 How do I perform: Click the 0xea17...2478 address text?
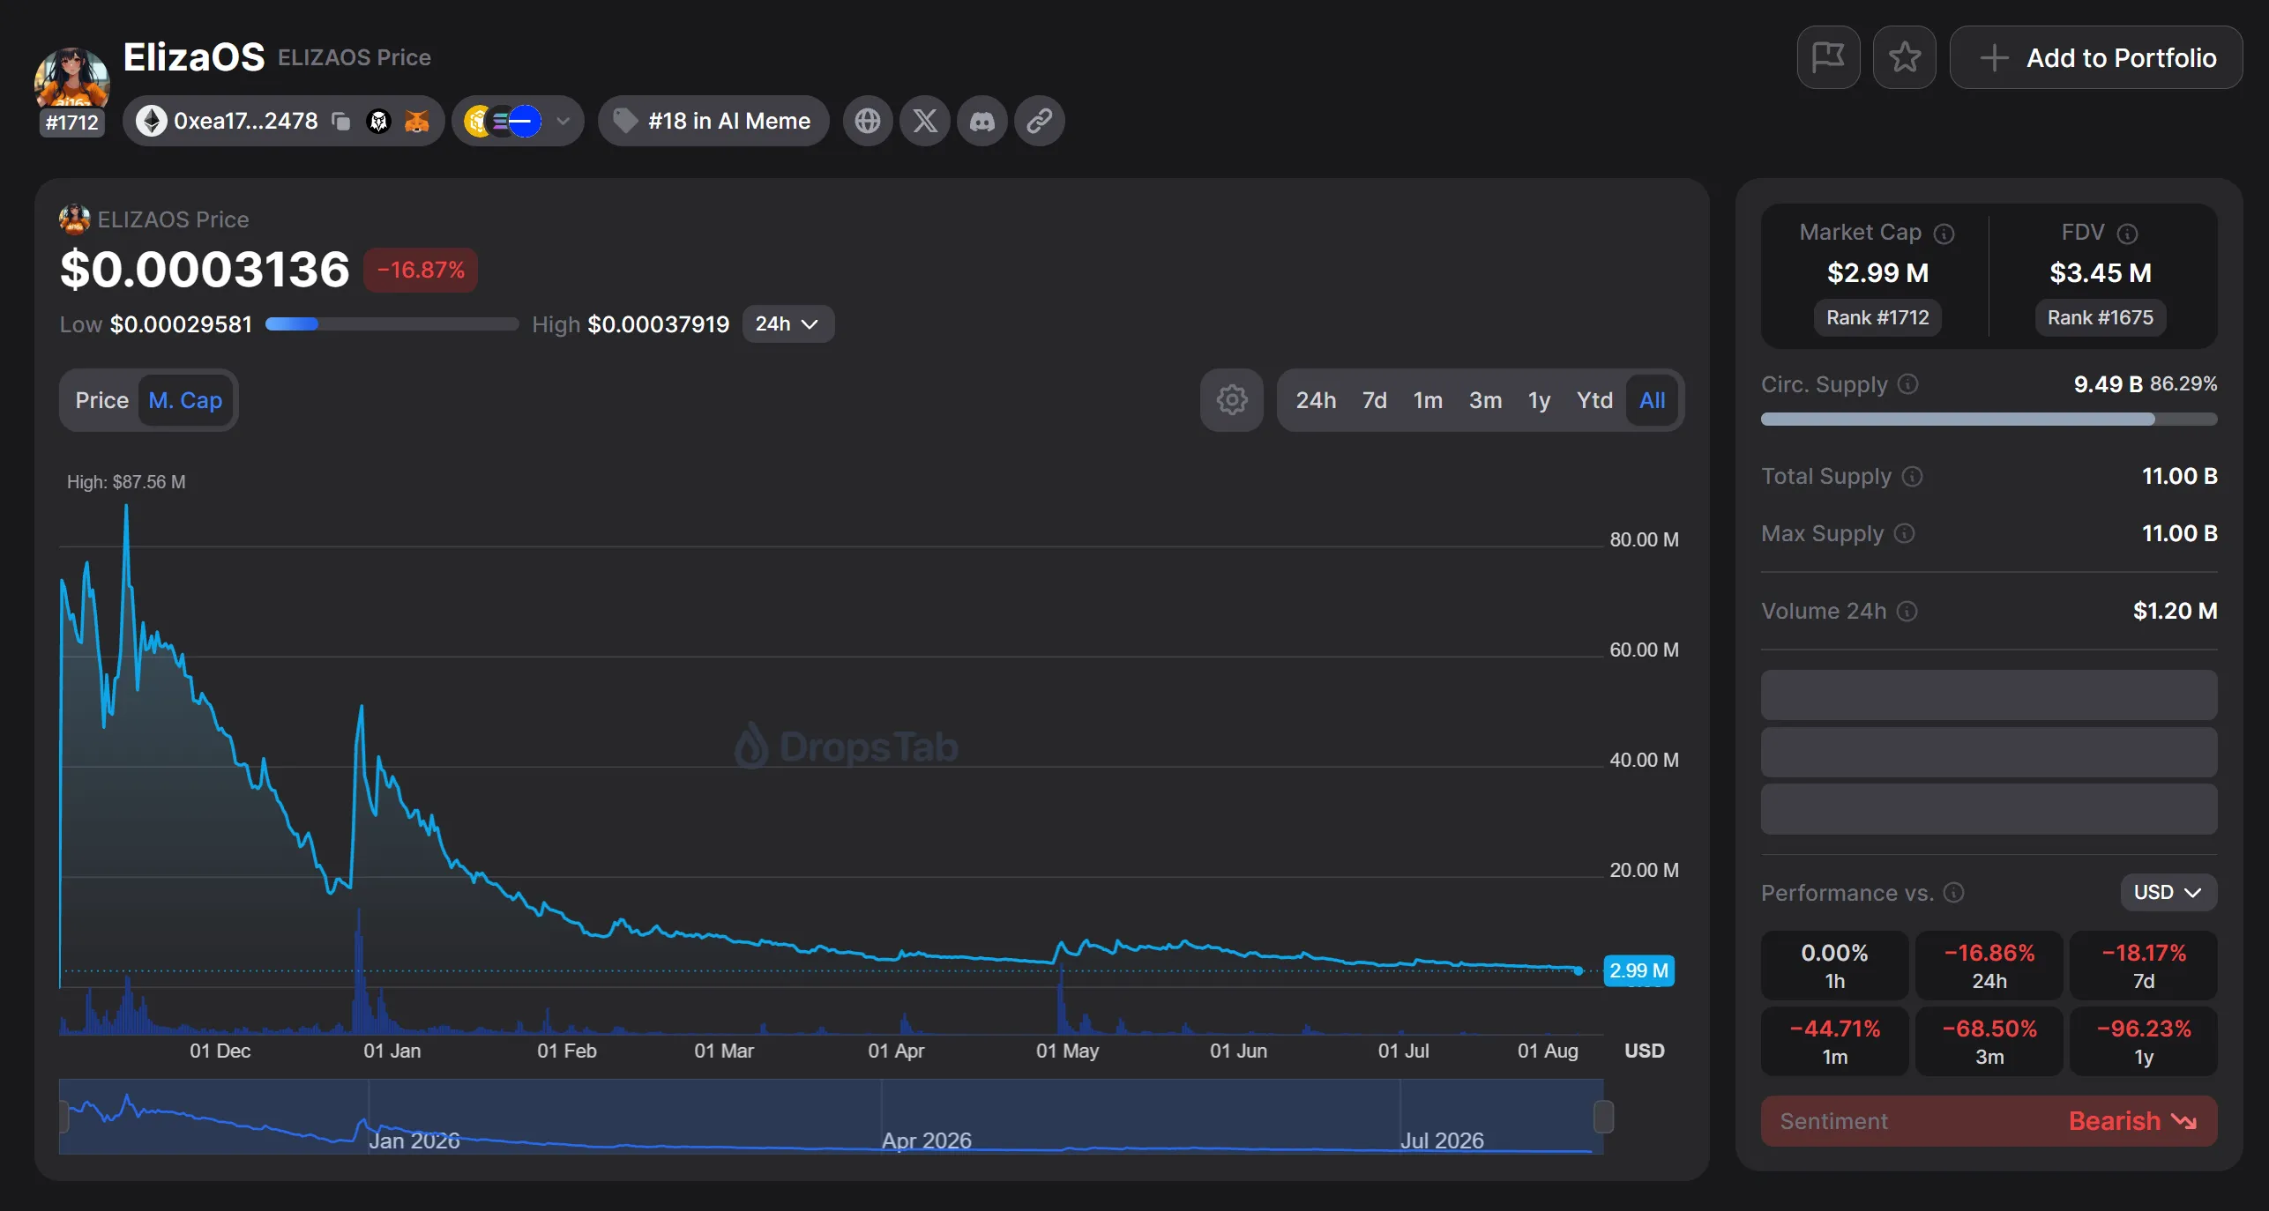tap(246, 121)
